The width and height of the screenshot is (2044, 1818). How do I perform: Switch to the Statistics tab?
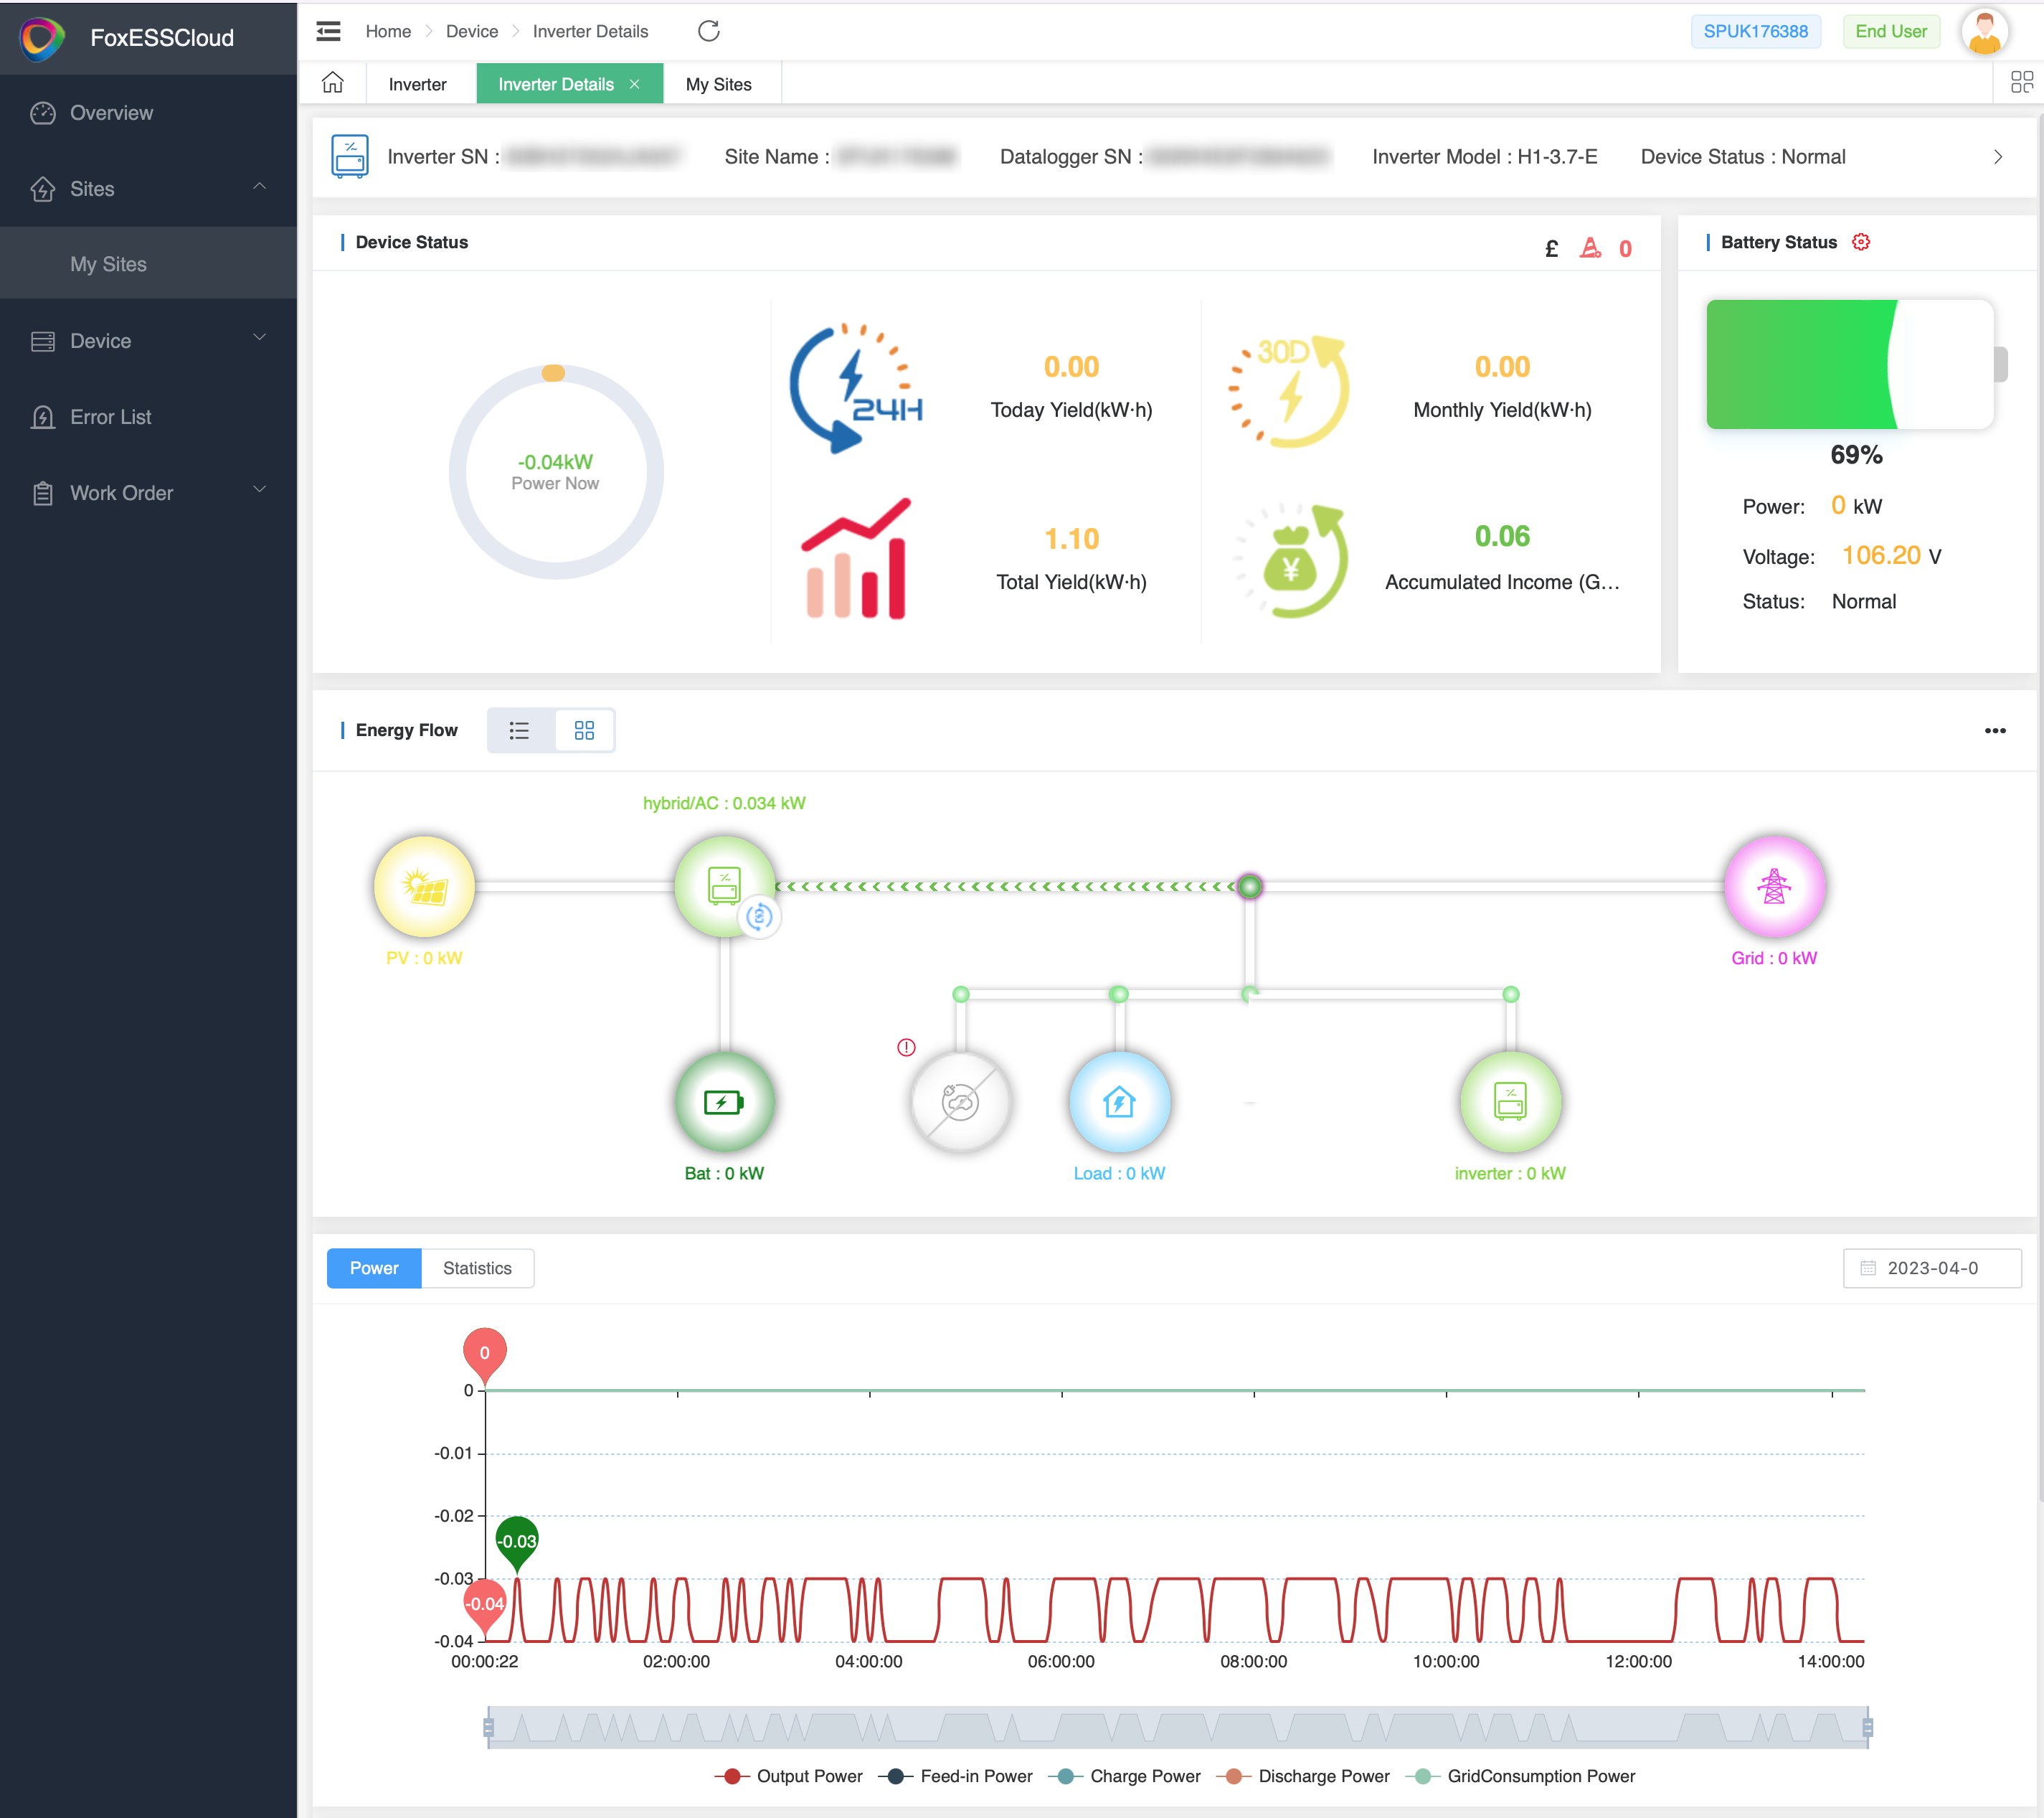[x=477, y=1268]
